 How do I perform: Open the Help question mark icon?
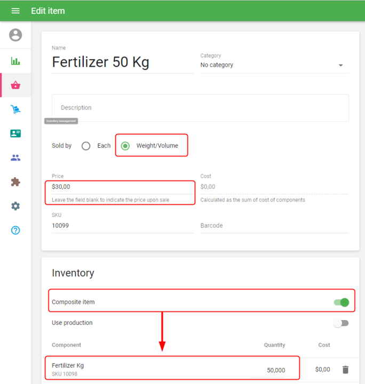15,230
